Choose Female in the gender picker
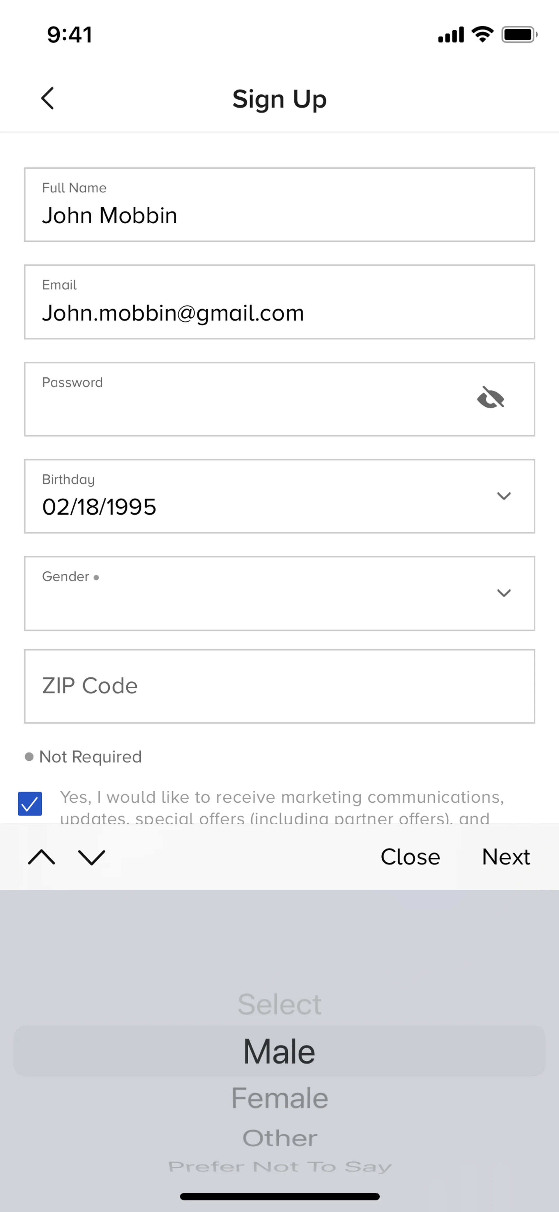Viewport: 559px width, 1212px height. pos(279,1098)
